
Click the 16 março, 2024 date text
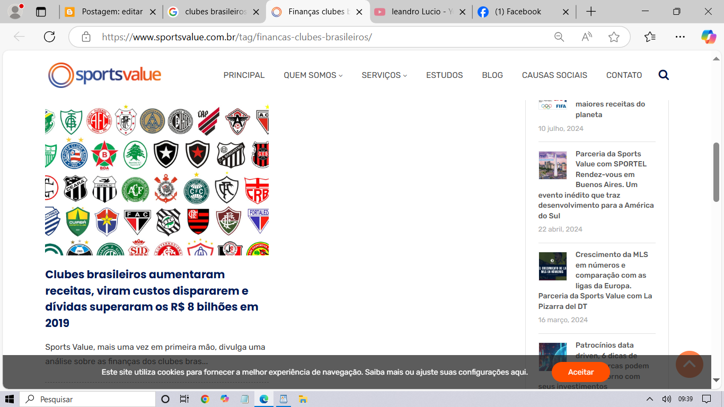click(x=563, y=320)
